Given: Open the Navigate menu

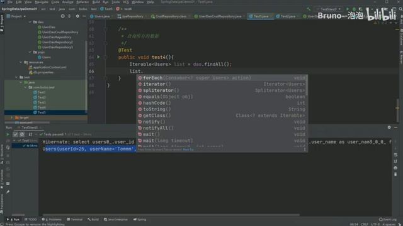Looking at the screenshot, I should pyautogui.click(x=42, y=2).
